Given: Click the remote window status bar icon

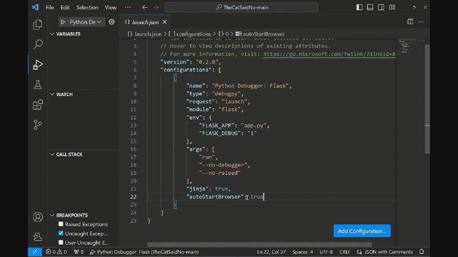Looking at the screenshot, I should pos(35,252).
